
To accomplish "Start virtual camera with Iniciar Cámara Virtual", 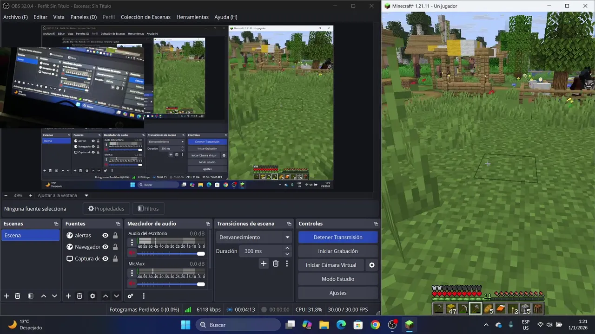I will point(331,265).
